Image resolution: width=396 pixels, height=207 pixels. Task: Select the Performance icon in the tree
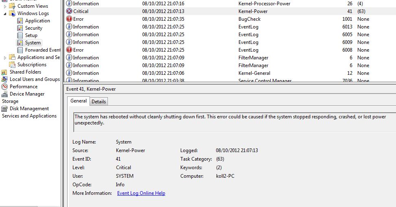click(4, 87)
